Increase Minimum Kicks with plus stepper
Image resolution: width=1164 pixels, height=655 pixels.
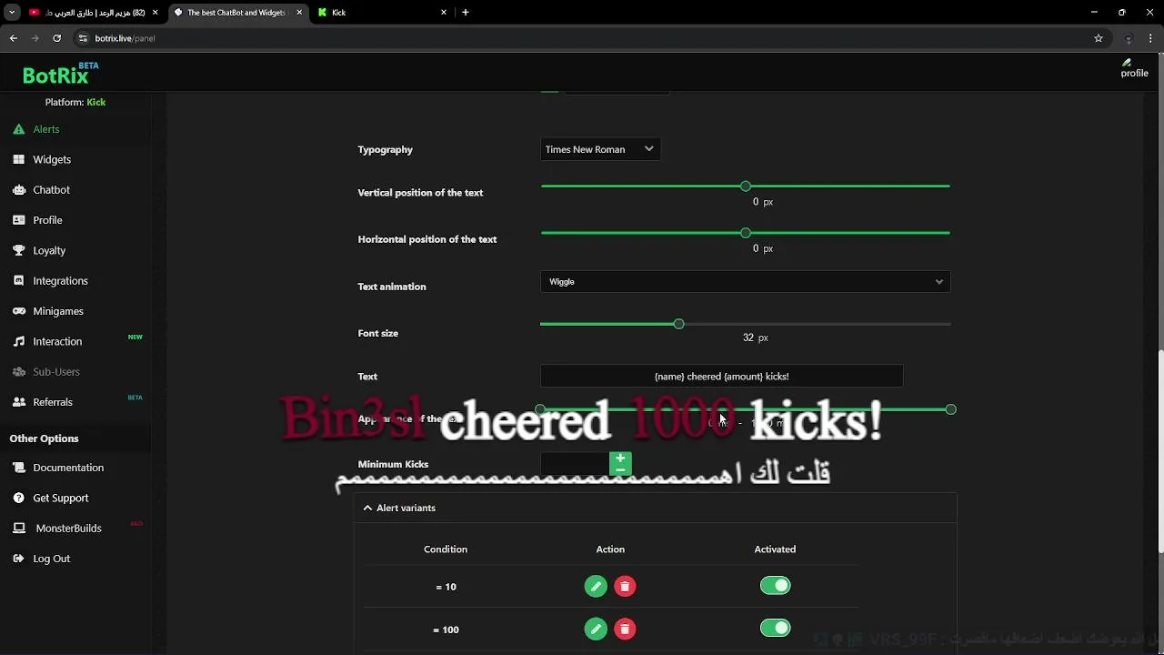coord(620,459)
